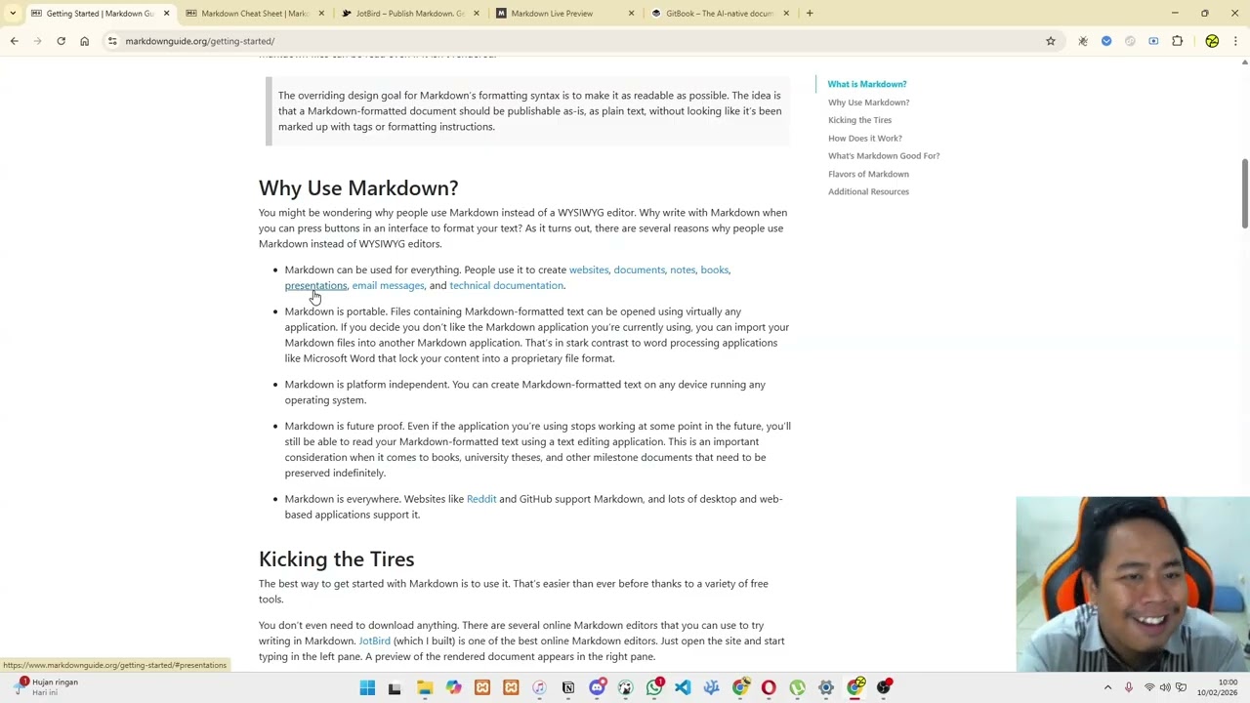
Task: Jump to What is Markdown? section
Action: click(x=867, y=84)
